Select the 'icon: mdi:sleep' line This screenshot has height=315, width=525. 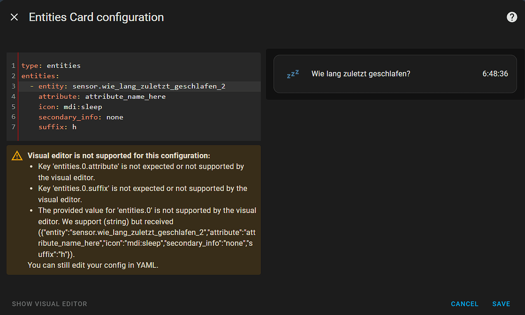click(70, 107)
